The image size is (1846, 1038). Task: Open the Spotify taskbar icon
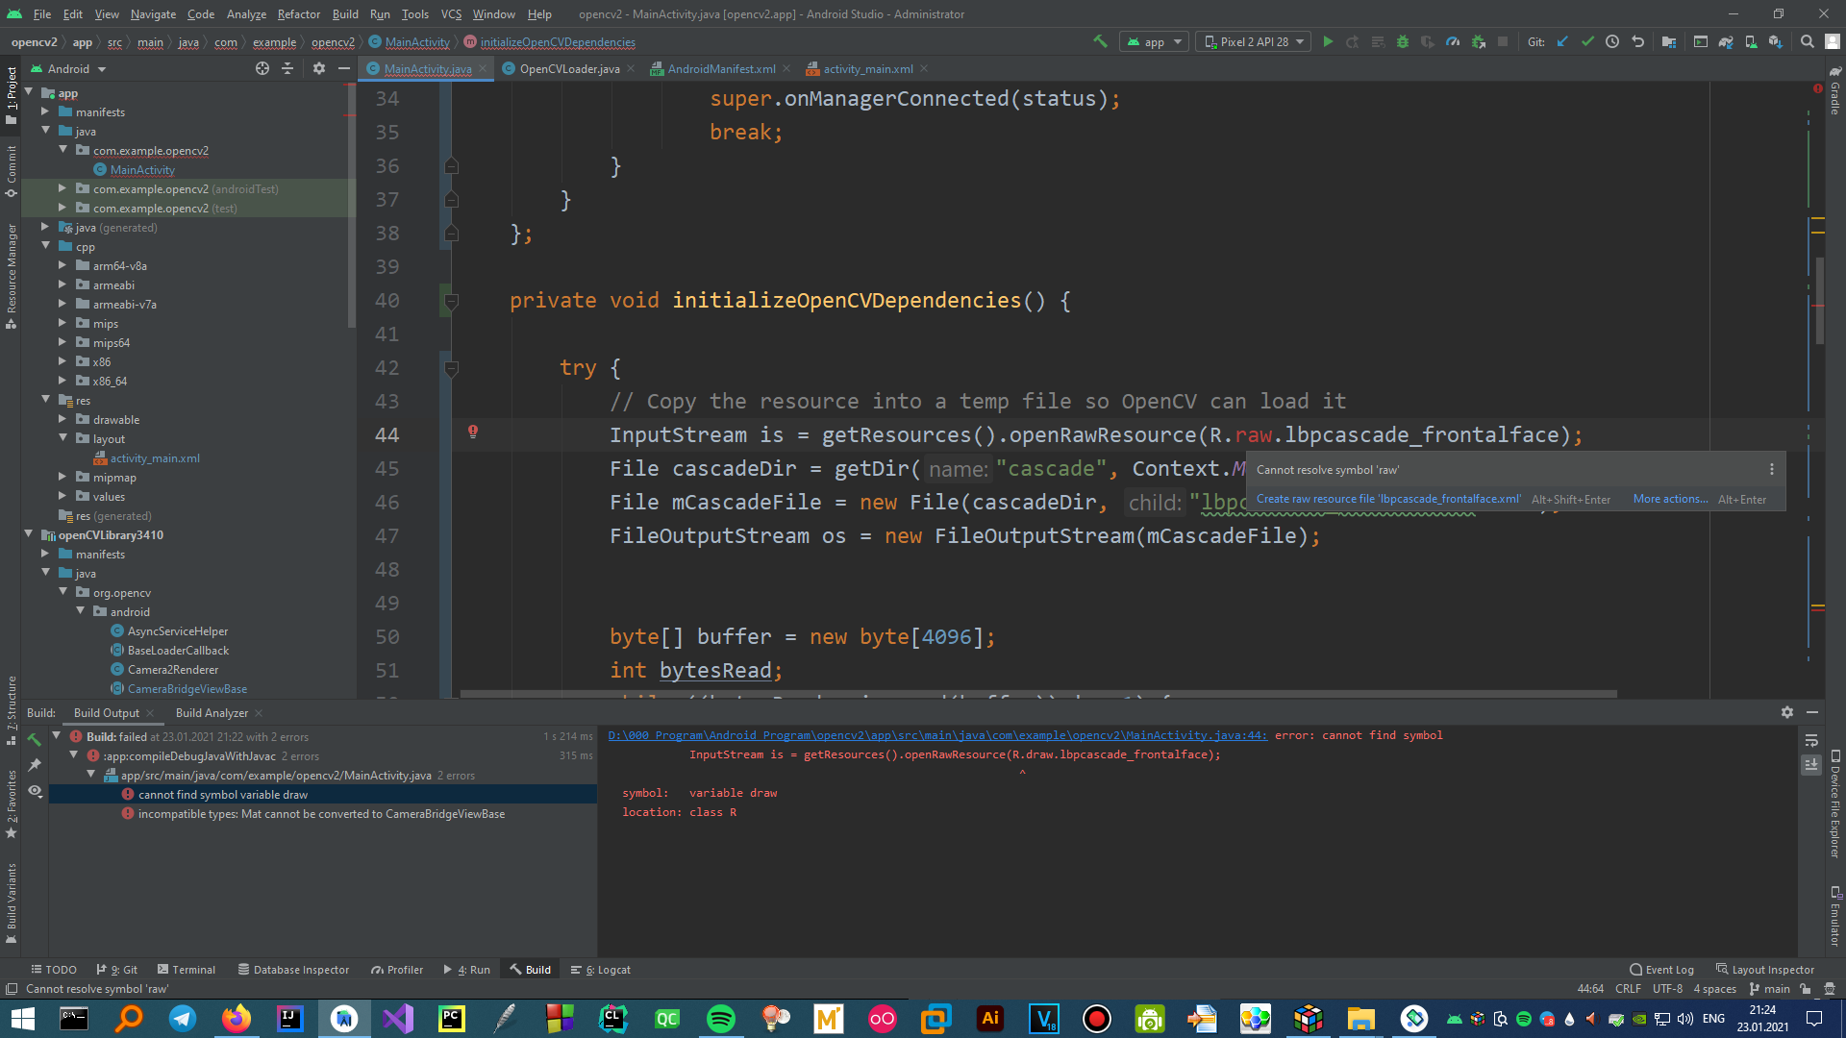tap(720, 1019)
